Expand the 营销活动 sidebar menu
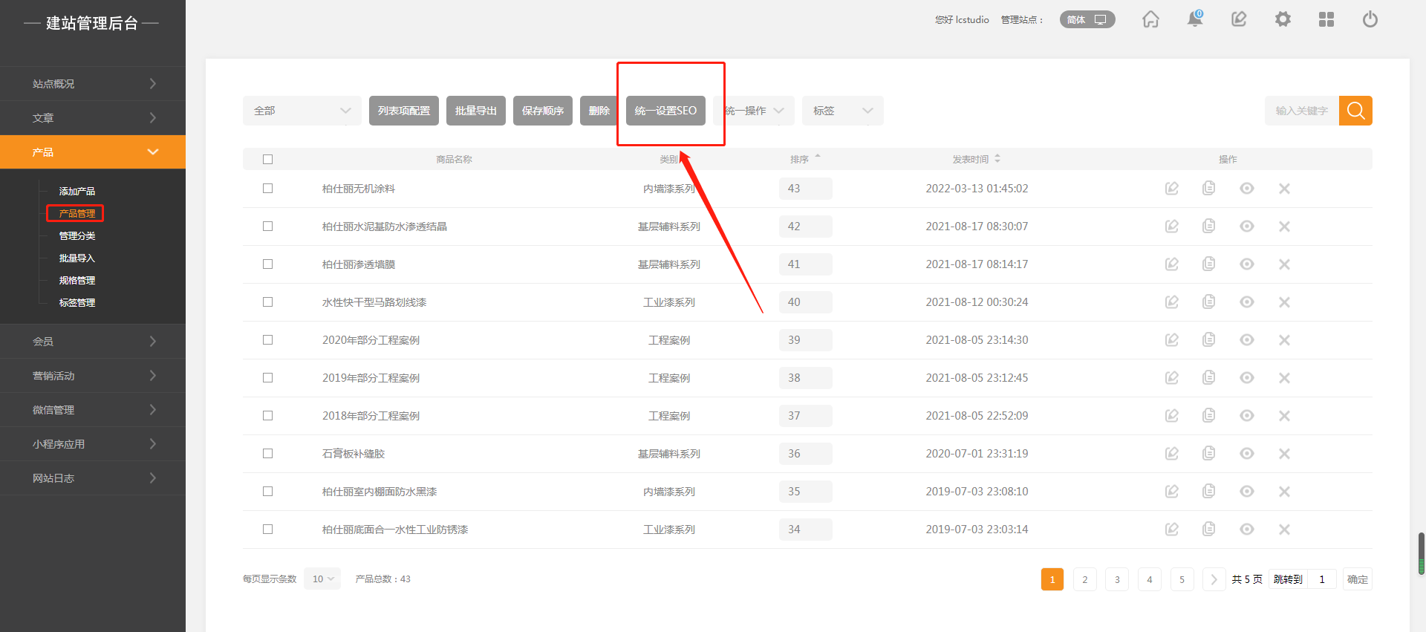The width and height of the screenshot is (1426, 632). (x=93, y=376)
